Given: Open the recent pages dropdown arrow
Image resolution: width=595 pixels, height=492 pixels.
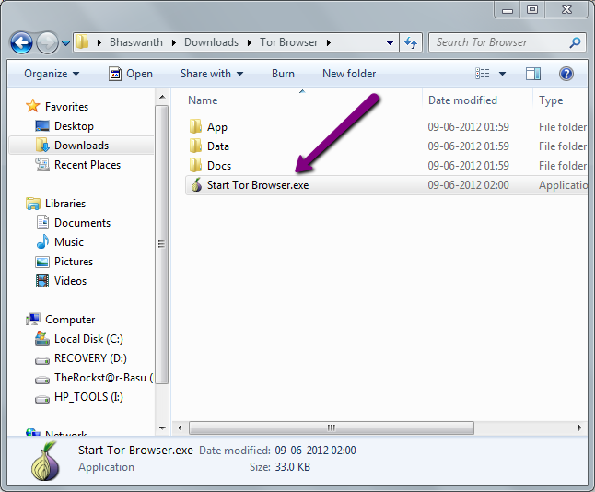Looking at the screenshot, I should [x=65, y=43].
